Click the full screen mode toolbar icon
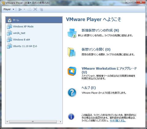Image resolution: width=147 pixels, height=129 pixels. (35, 9)
